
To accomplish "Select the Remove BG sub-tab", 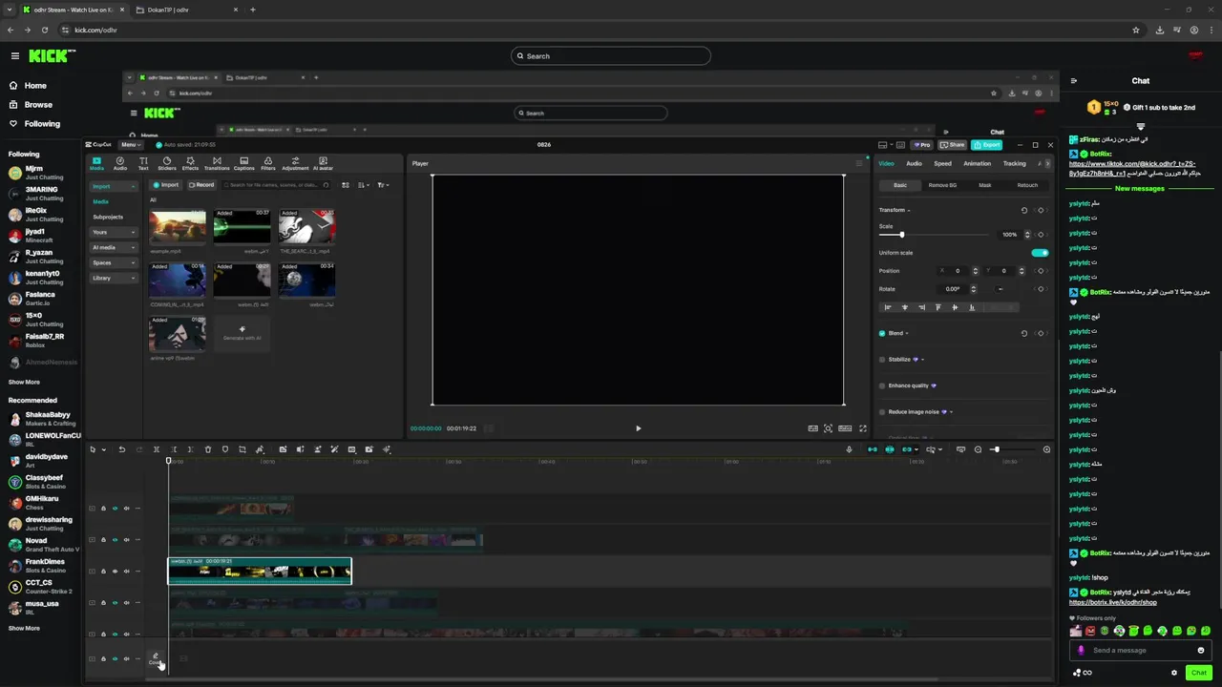I will [x=942, y=185].
